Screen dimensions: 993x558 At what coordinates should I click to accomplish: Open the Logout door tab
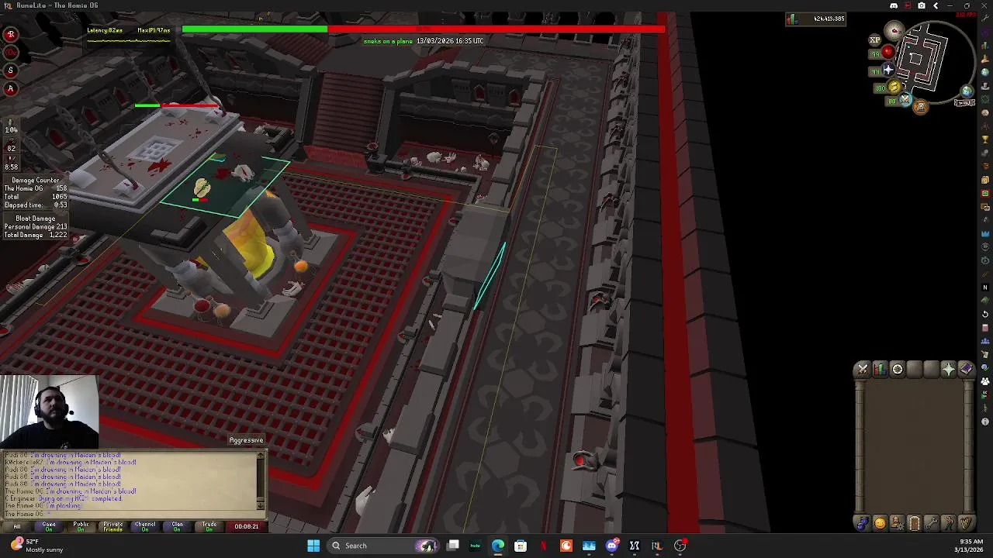tap(914, 523)
